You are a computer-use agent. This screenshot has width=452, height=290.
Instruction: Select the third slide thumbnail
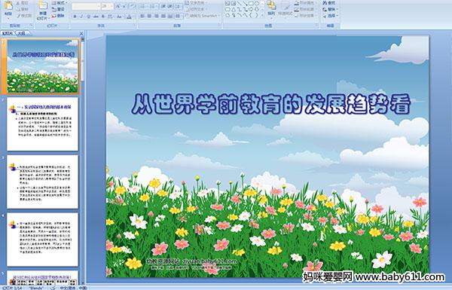click(x=42, y=182)
